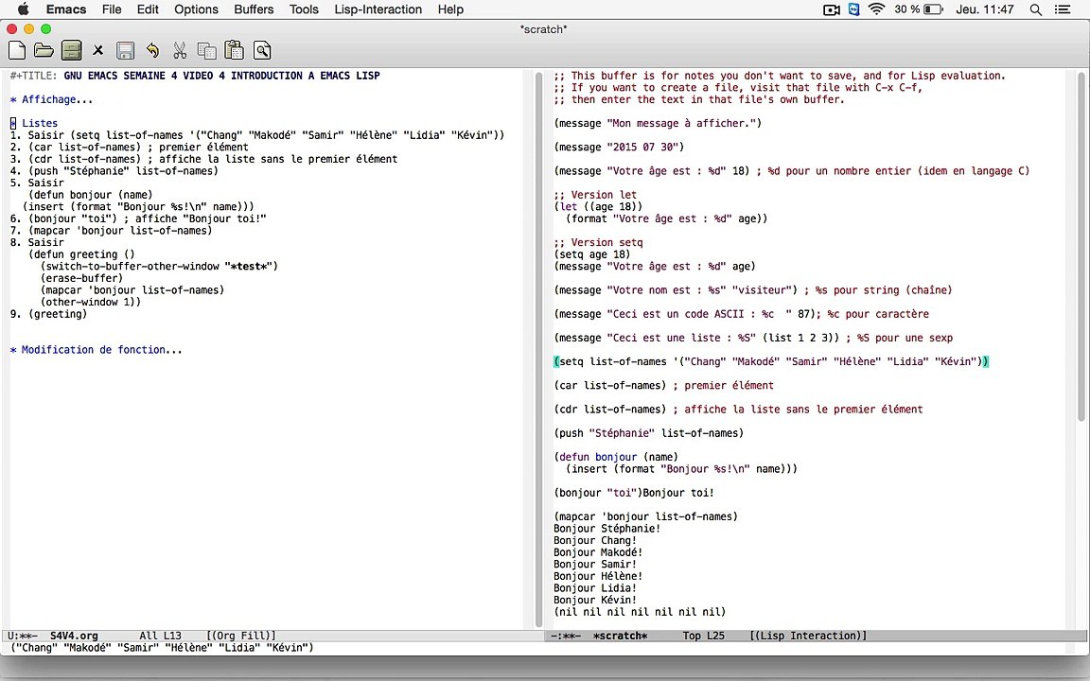The width and height of the screenshot is (1090, 681).
Task: Expand the folded Affichage heading
Action: point(51,99)
